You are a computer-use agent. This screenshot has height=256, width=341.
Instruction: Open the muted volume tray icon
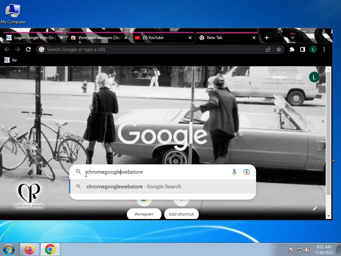click(307, 250)
